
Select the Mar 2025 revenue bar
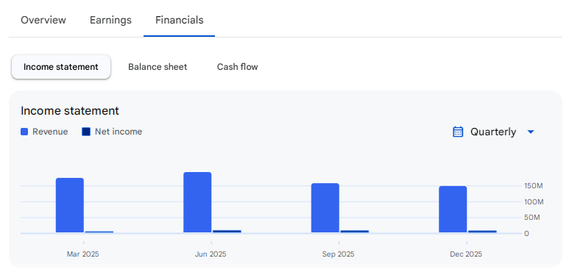[70, 205]
